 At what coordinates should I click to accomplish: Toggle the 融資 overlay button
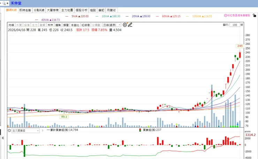[42, 25]
